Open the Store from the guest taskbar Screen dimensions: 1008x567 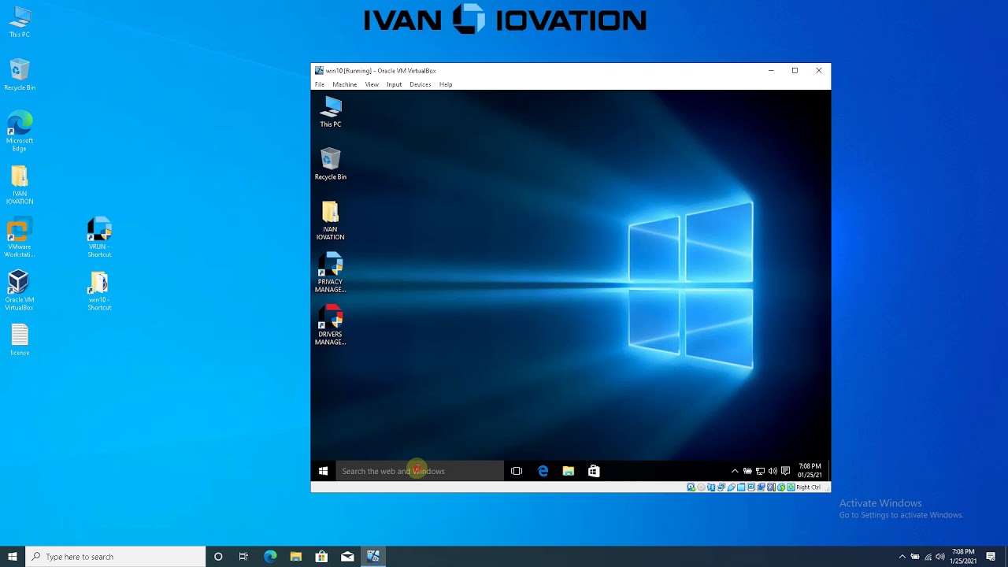594,471
